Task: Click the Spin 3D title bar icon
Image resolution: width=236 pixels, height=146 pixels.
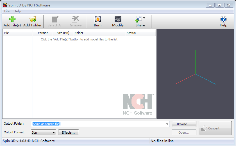Action: tap(5, 5)
